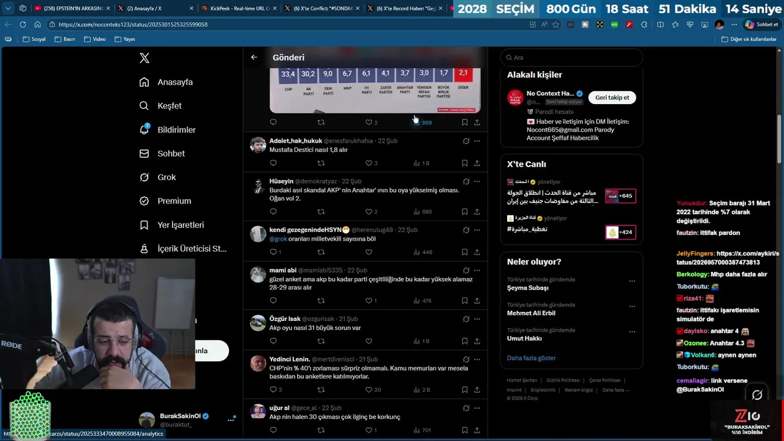
Task: Open more options on Adalet,hak,hukuk post
Action: pos(477,141)
